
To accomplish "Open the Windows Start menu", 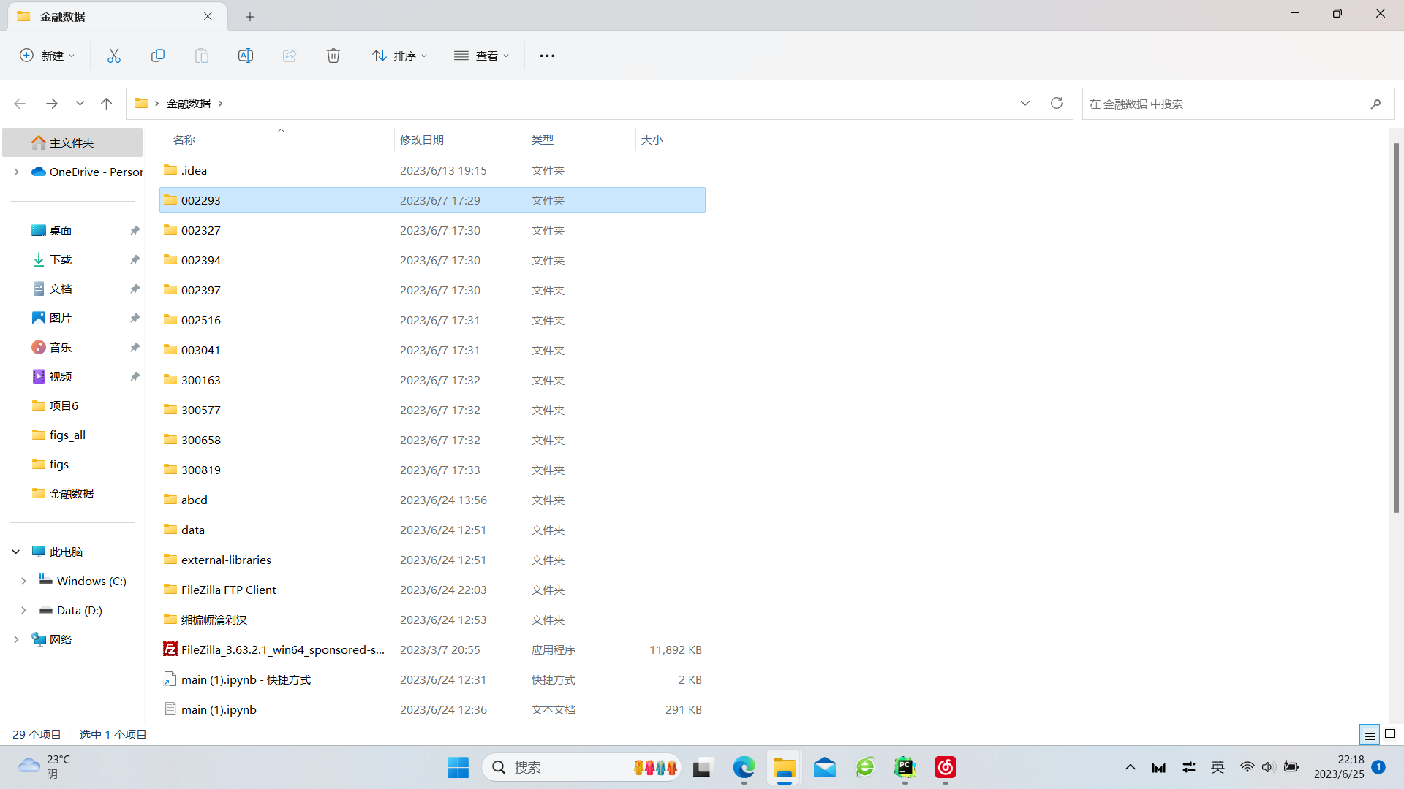I will [458, 767].
